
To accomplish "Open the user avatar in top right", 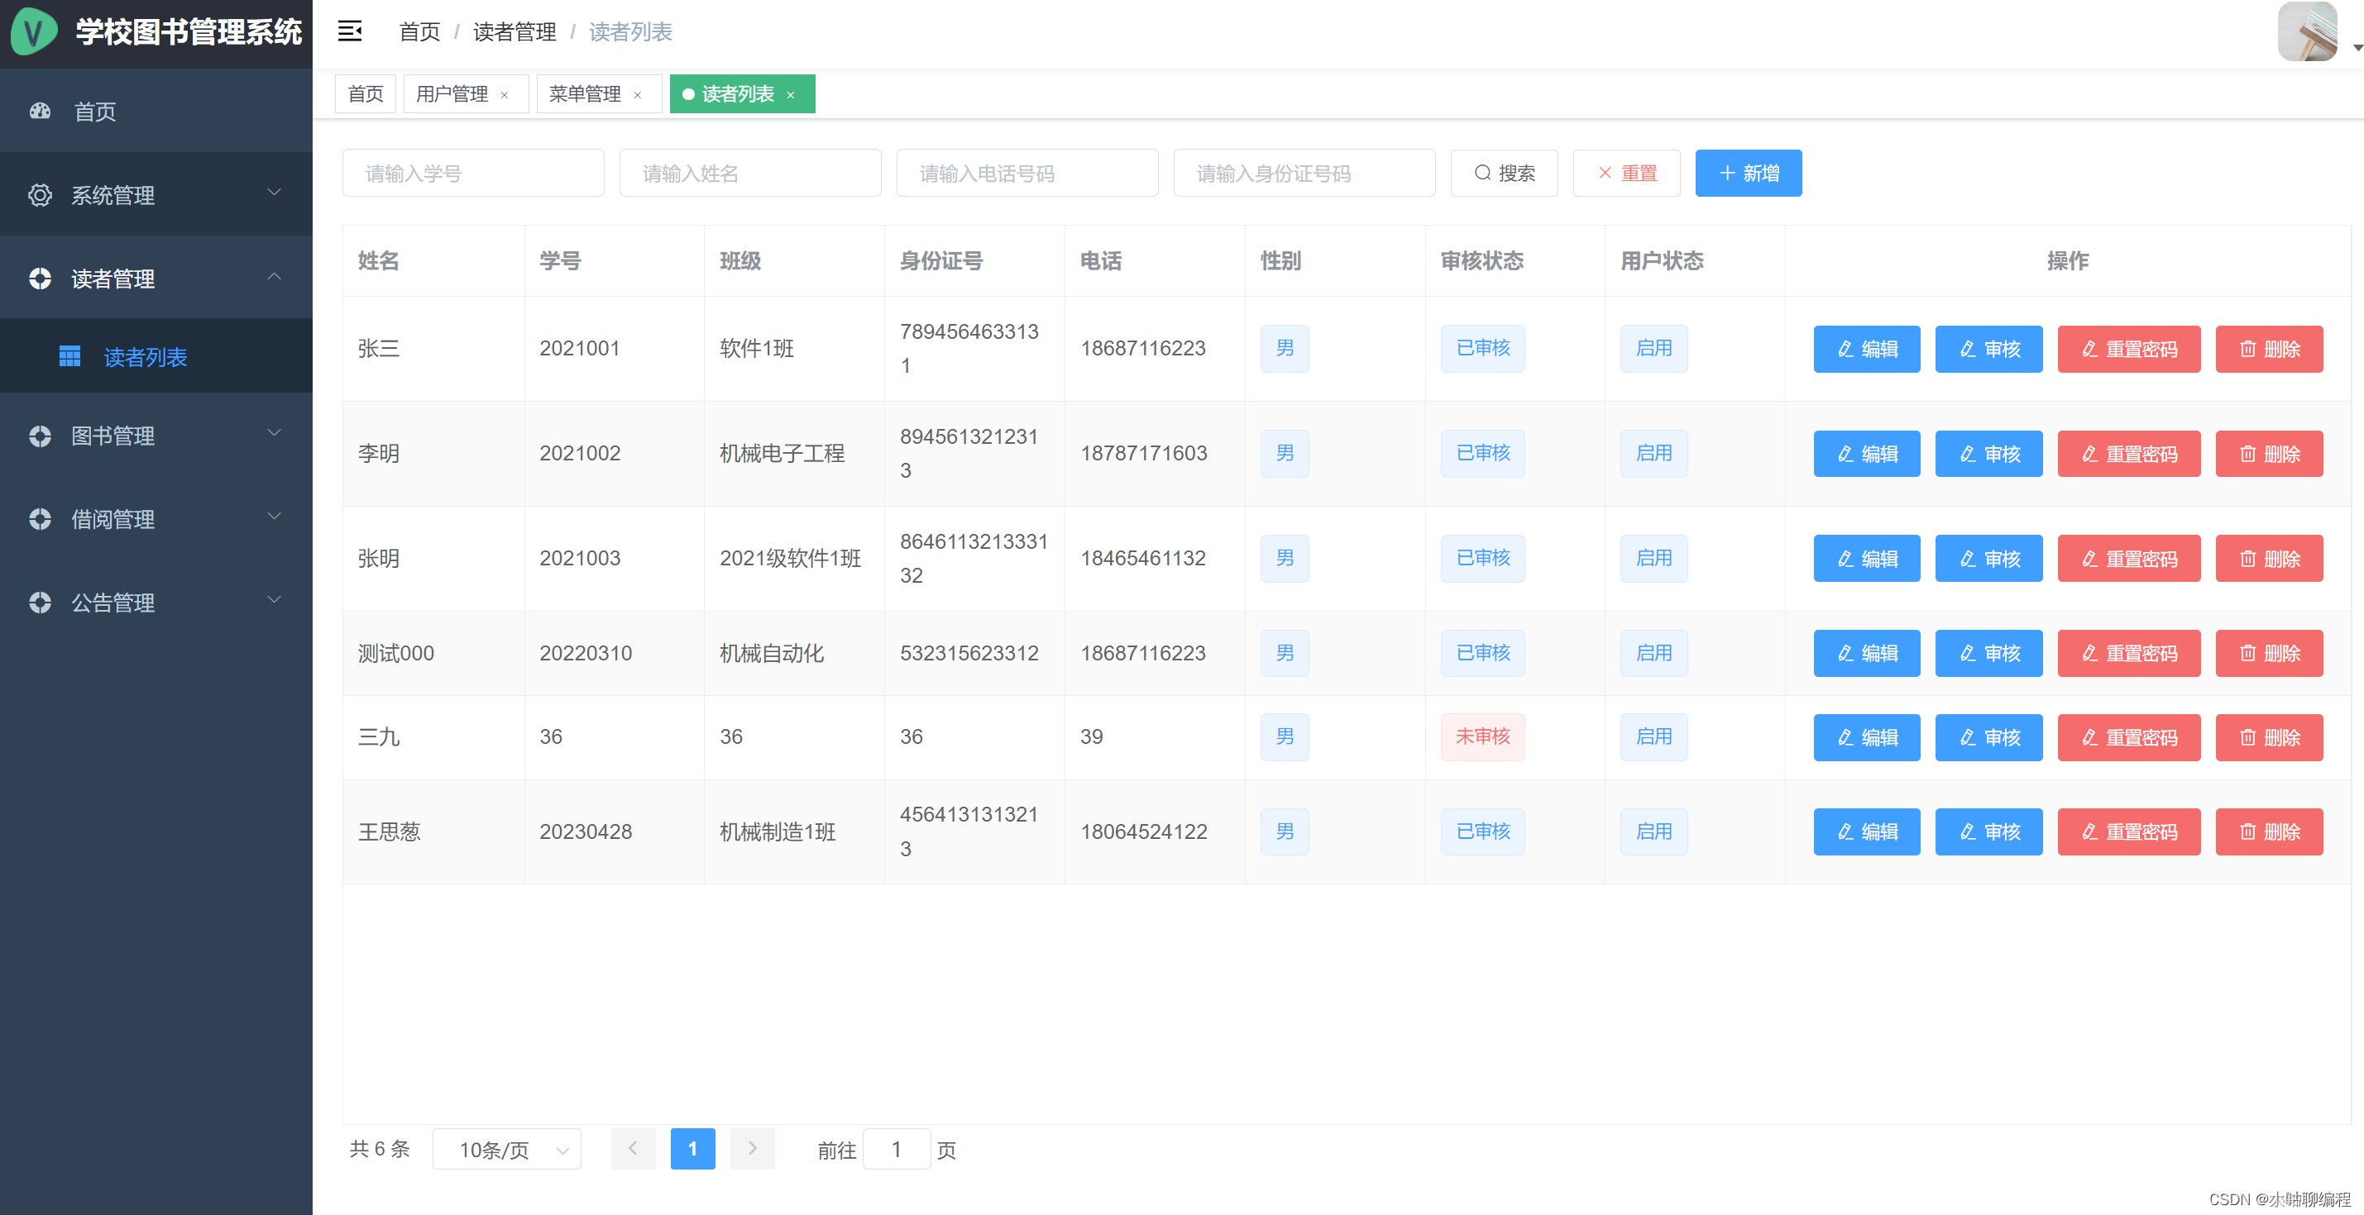I will pos(2306,32).
